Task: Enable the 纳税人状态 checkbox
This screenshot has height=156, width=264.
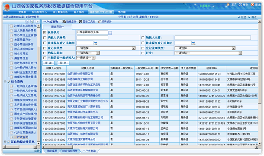Action: click(45, 53)
